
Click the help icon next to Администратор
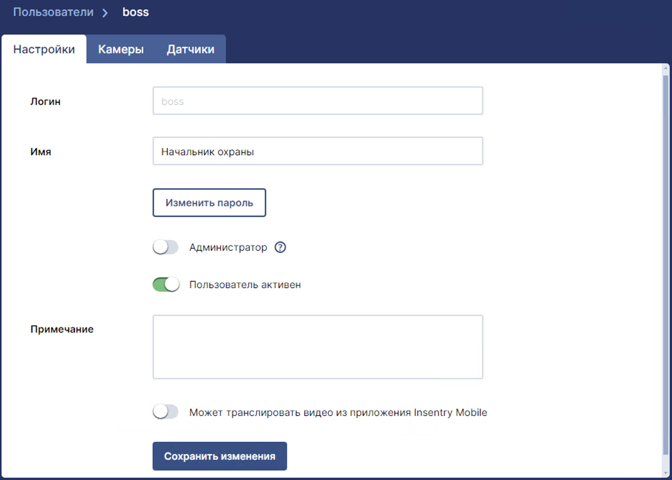(280, 247)
